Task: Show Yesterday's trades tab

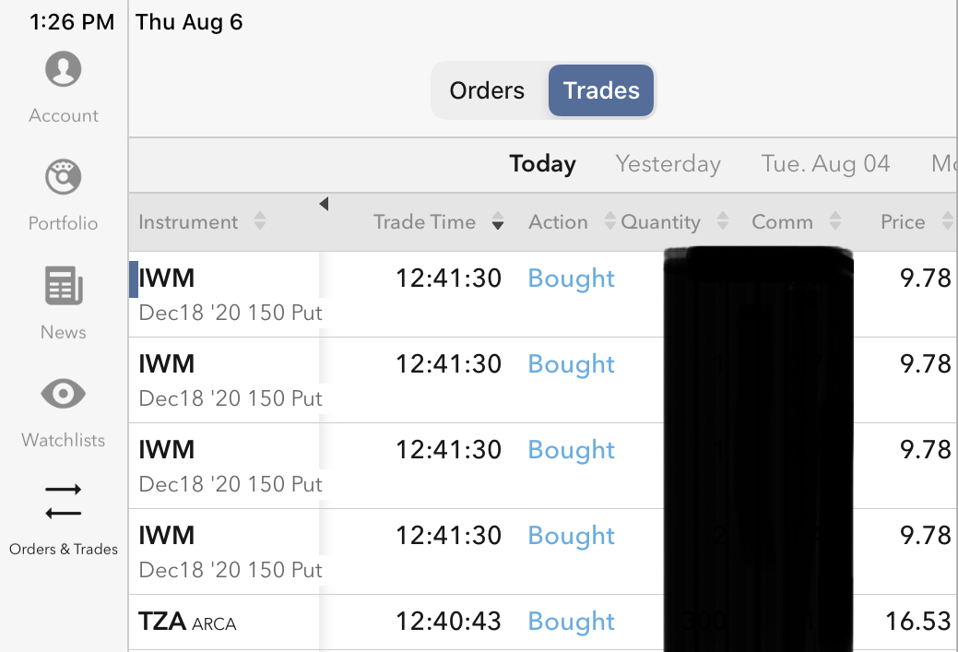Action: 668,164
